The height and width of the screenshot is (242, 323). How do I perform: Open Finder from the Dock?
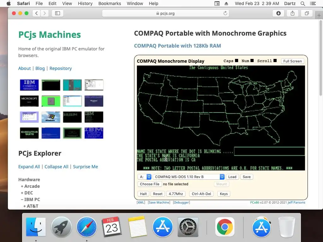pyautogui.click(x=36, y=227)
